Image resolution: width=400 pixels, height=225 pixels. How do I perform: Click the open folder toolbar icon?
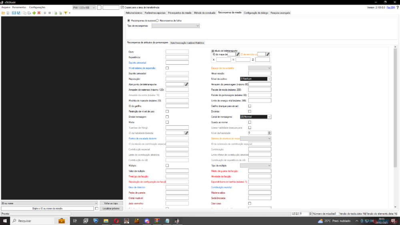pos(3,13)
